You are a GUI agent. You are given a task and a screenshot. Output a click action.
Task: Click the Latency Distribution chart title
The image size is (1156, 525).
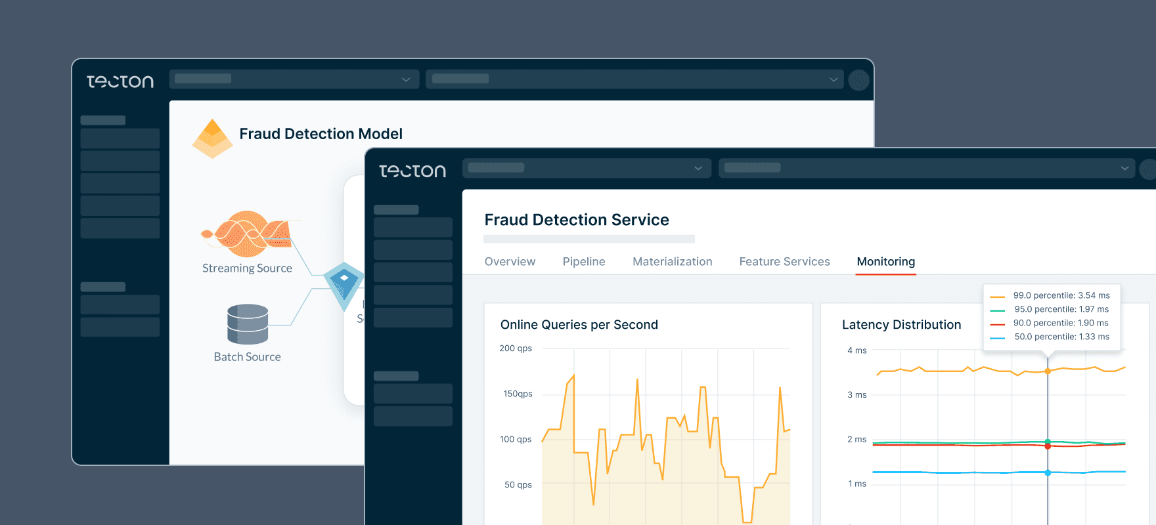(901, 325)
